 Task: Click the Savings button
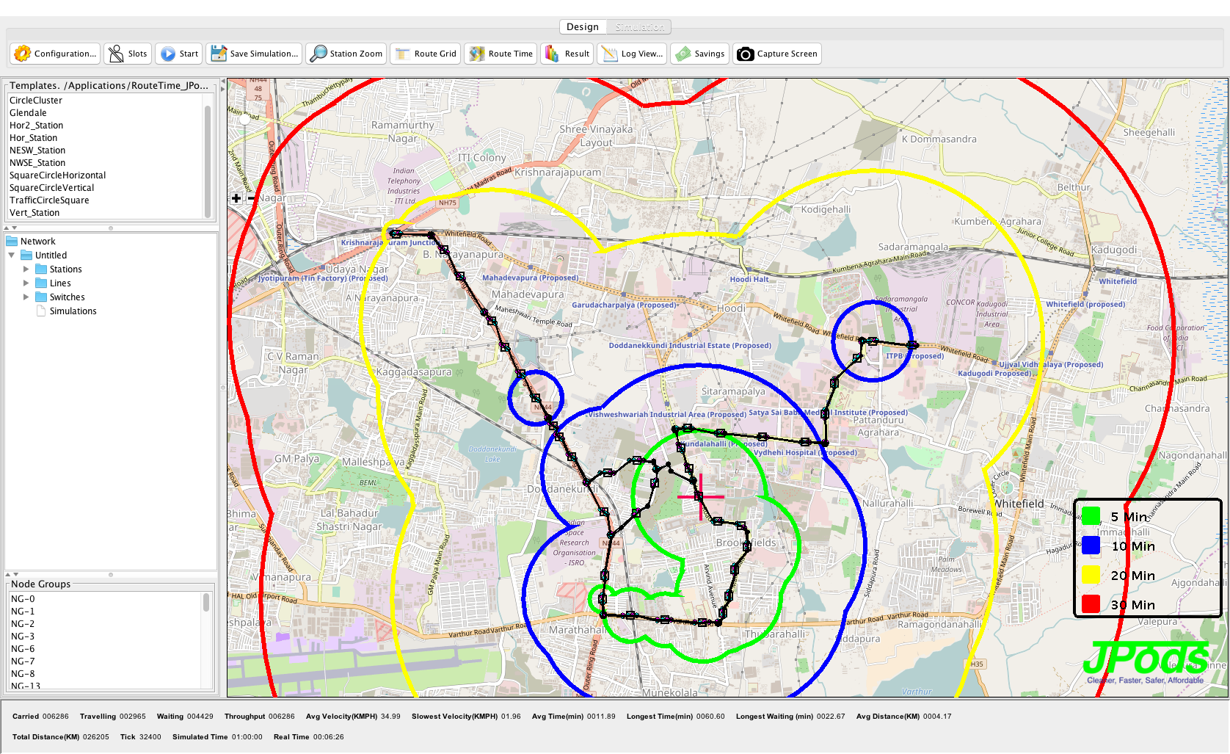coord(683,54)
